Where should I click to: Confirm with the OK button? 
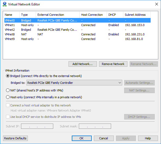pyautogui.click(x=82, y=138)
